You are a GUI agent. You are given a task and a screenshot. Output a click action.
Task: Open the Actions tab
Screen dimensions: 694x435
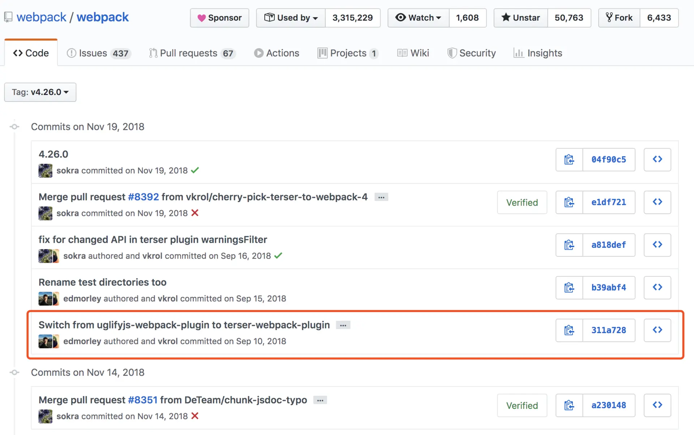pos(277,53)
